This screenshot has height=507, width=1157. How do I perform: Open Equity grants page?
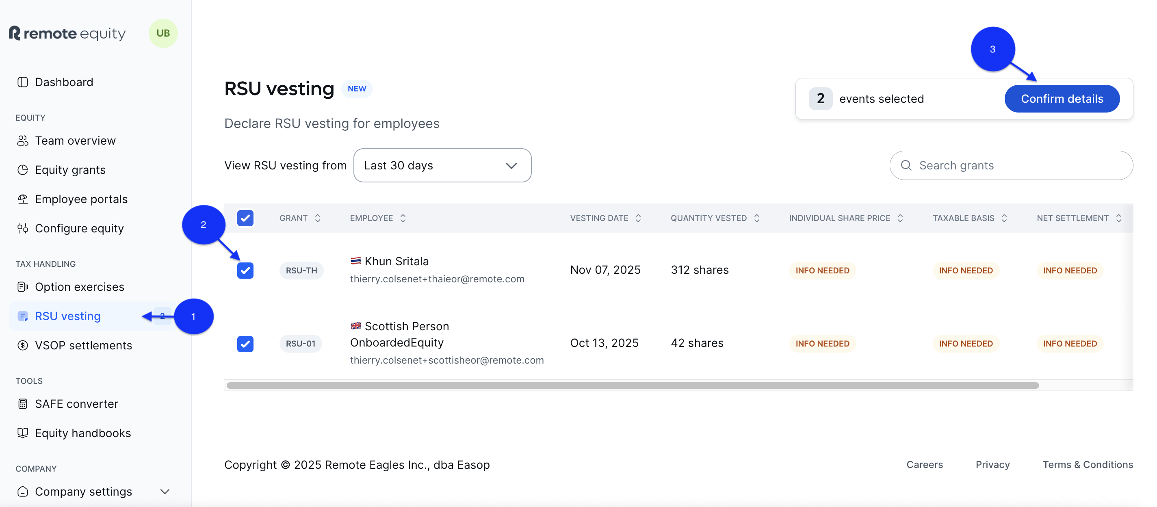click(x=71, y=170)
